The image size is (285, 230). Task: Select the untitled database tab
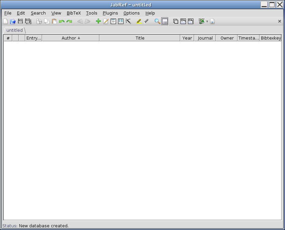point(15,30)
